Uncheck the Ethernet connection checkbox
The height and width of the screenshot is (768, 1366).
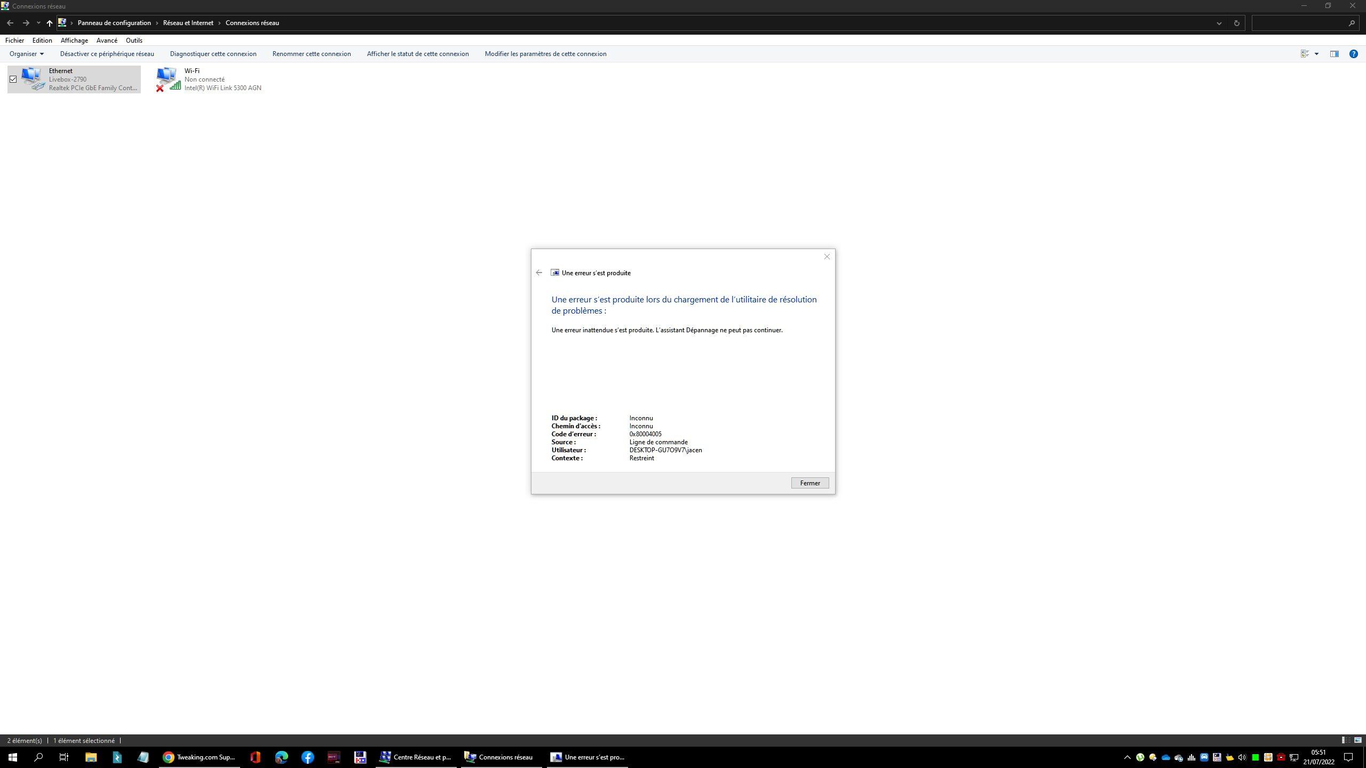click(13, 79)
